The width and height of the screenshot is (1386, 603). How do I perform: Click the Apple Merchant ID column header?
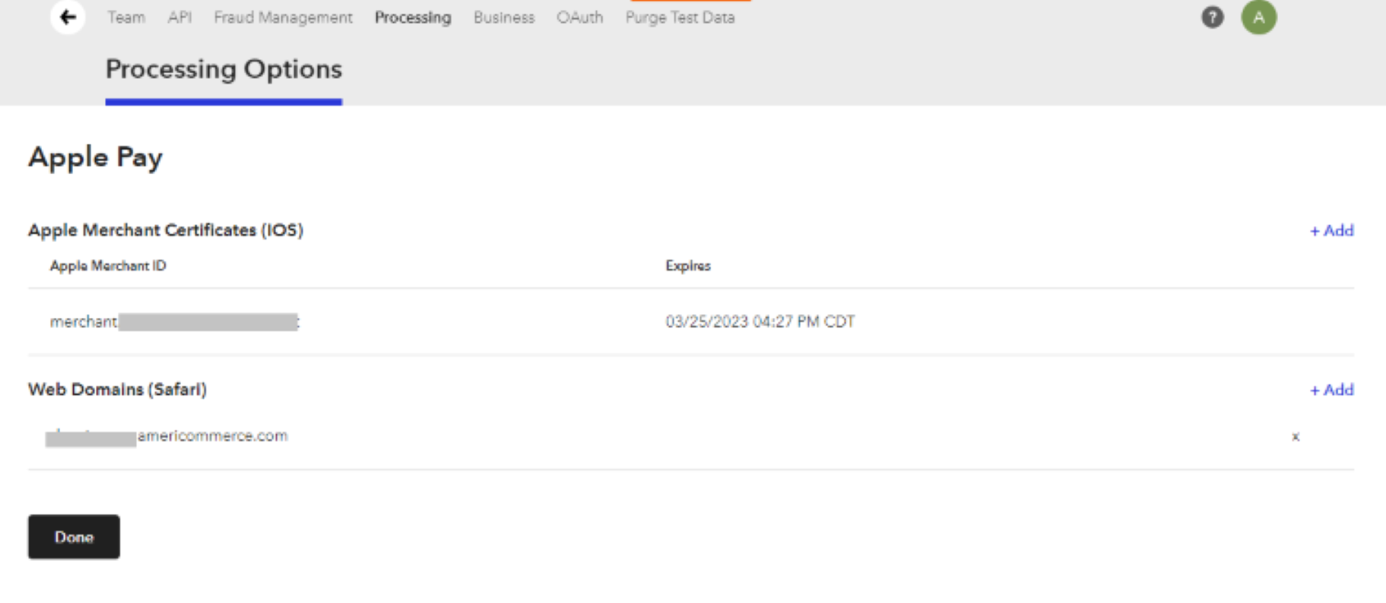(x=108, y=265)
